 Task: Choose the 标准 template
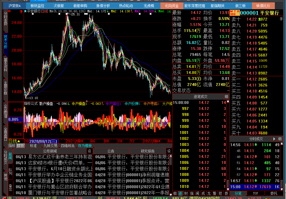(33, 146)
